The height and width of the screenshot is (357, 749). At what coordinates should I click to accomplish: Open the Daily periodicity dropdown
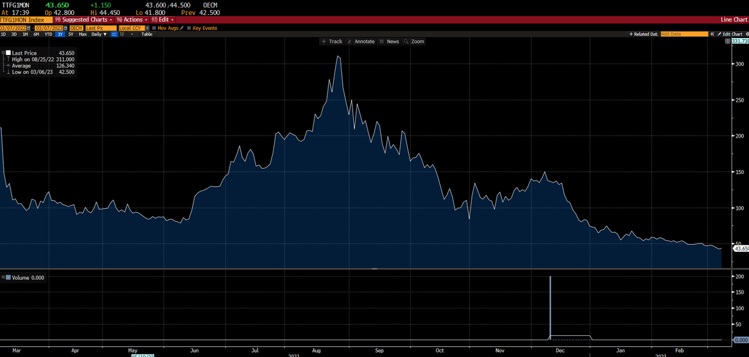coord(99,34)
